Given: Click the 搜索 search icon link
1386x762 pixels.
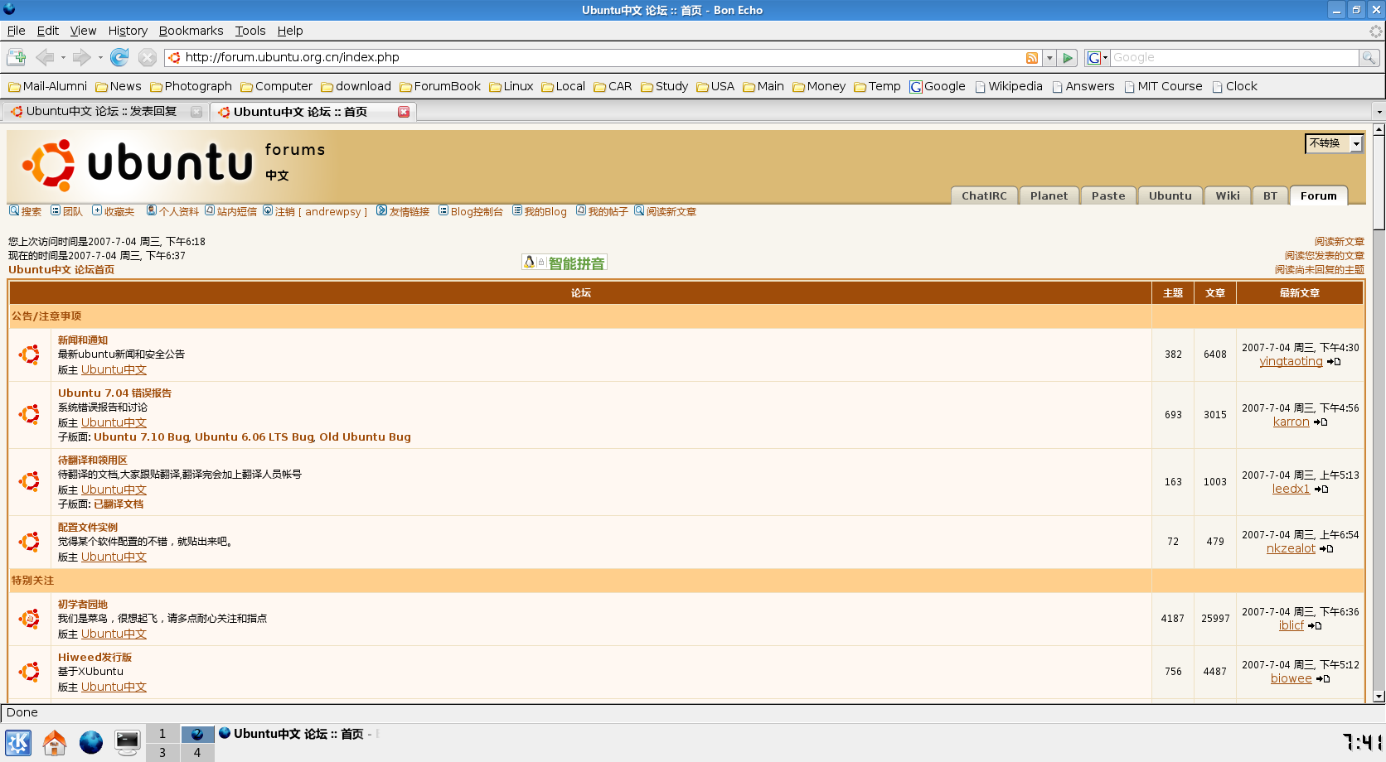Looking at the screenshot, I should (25, 211).
